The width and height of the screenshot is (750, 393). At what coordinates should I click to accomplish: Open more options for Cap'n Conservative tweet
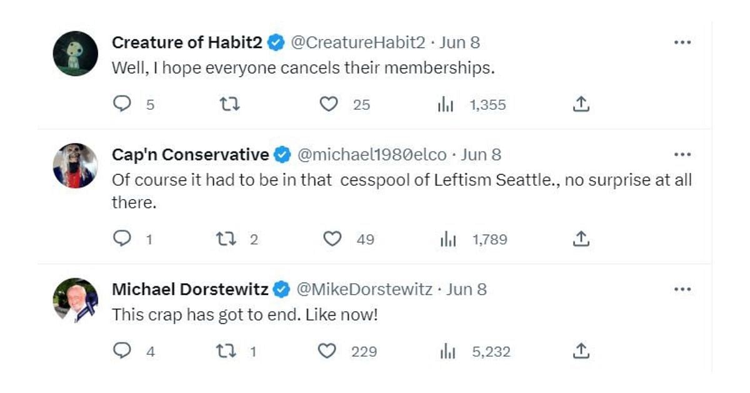[682, 155]
